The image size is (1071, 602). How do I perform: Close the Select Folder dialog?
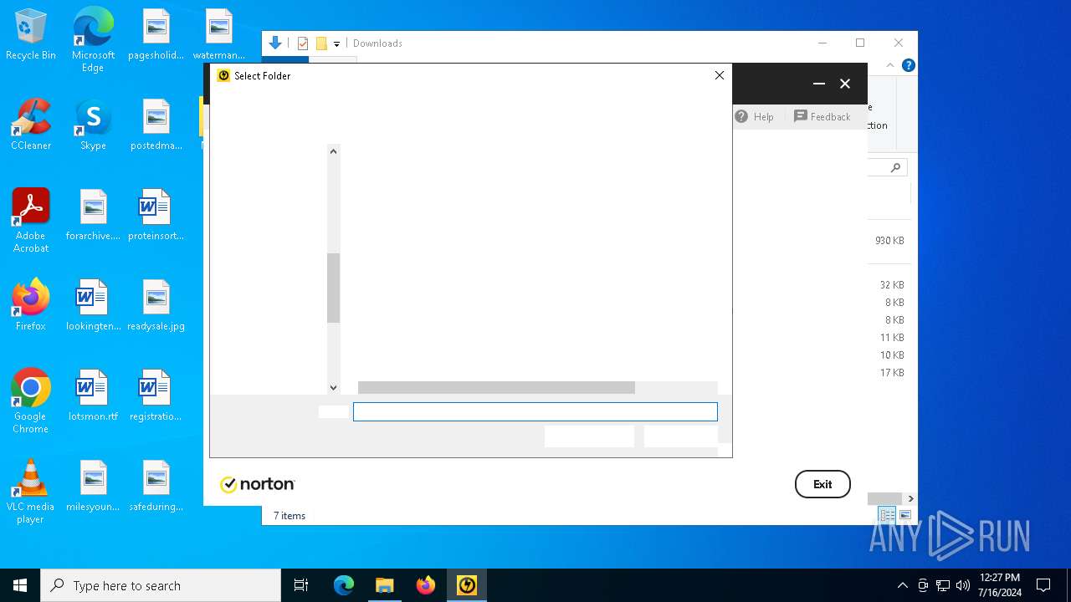coord(719,75)
